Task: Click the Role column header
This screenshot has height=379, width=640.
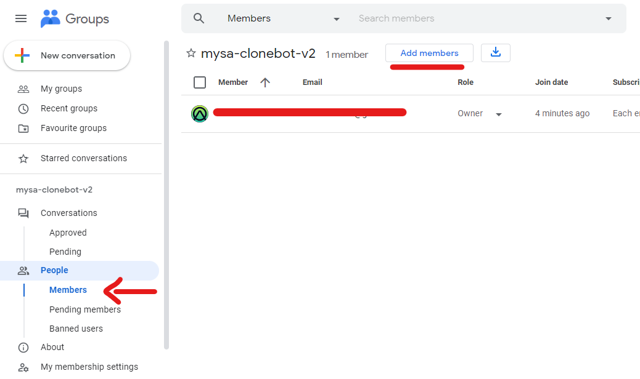Action: pyautogui.click(x=466, y=82)
